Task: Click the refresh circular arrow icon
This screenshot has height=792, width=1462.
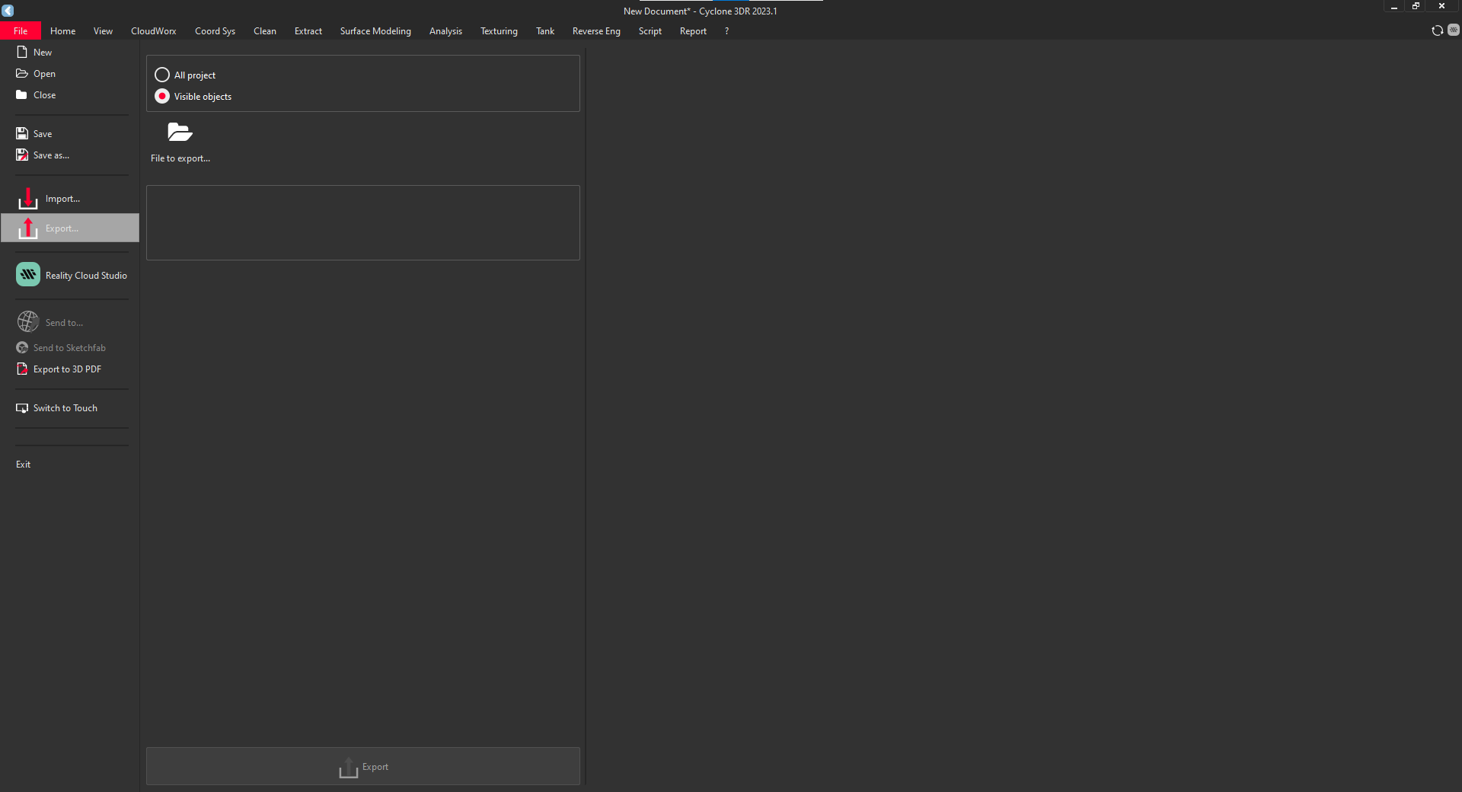Action: point(1438,30)
